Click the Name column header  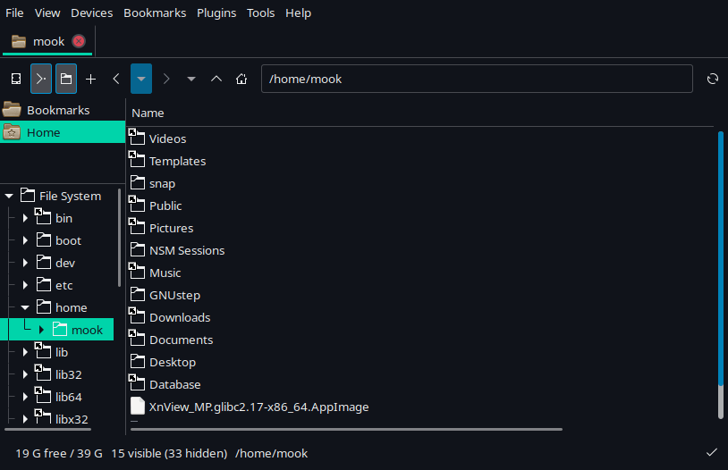point(148,113)
